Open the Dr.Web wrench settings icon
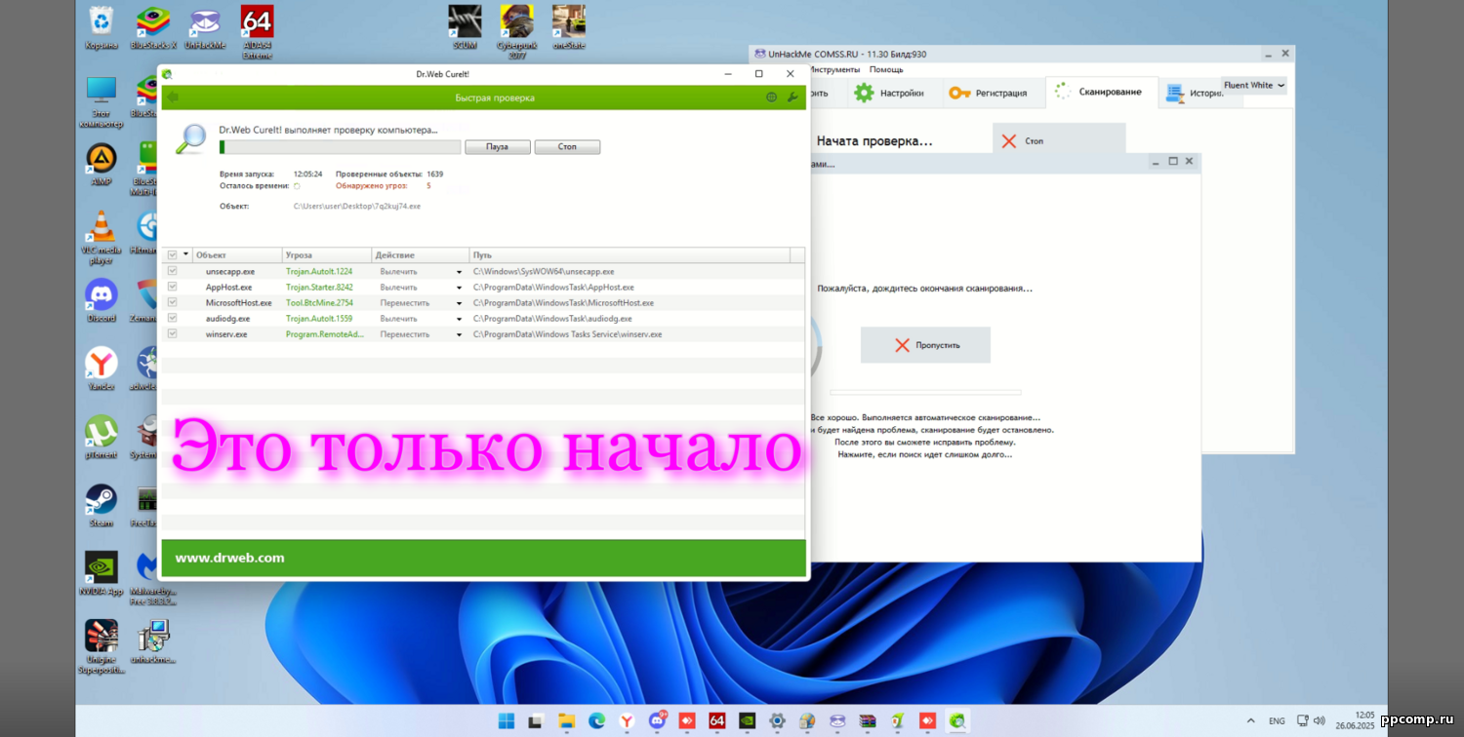The image size is (1464, 737). tap(793, 97)
